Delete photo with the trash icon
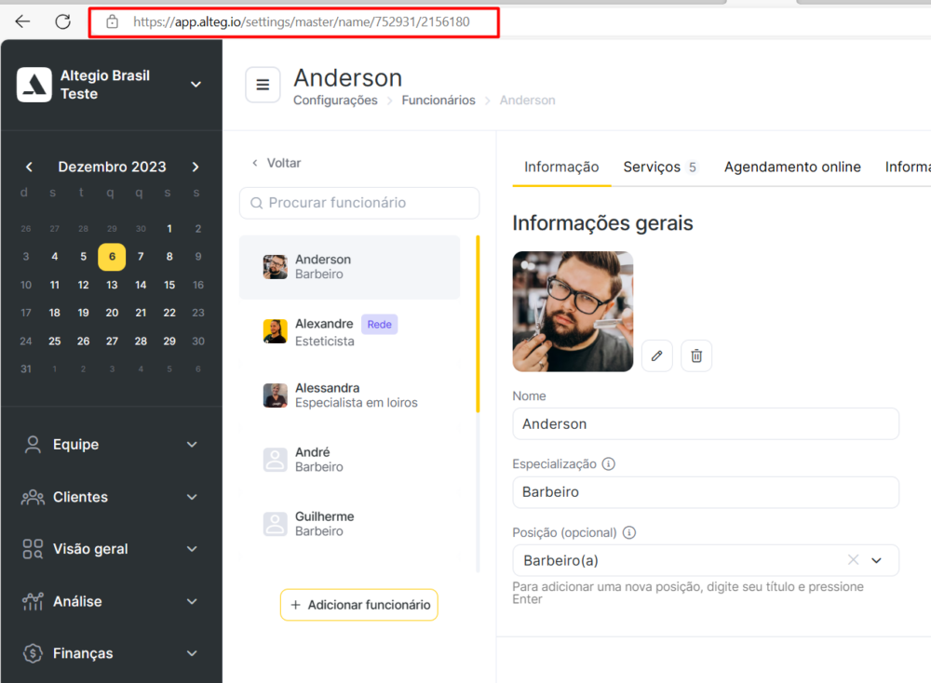 696,356
